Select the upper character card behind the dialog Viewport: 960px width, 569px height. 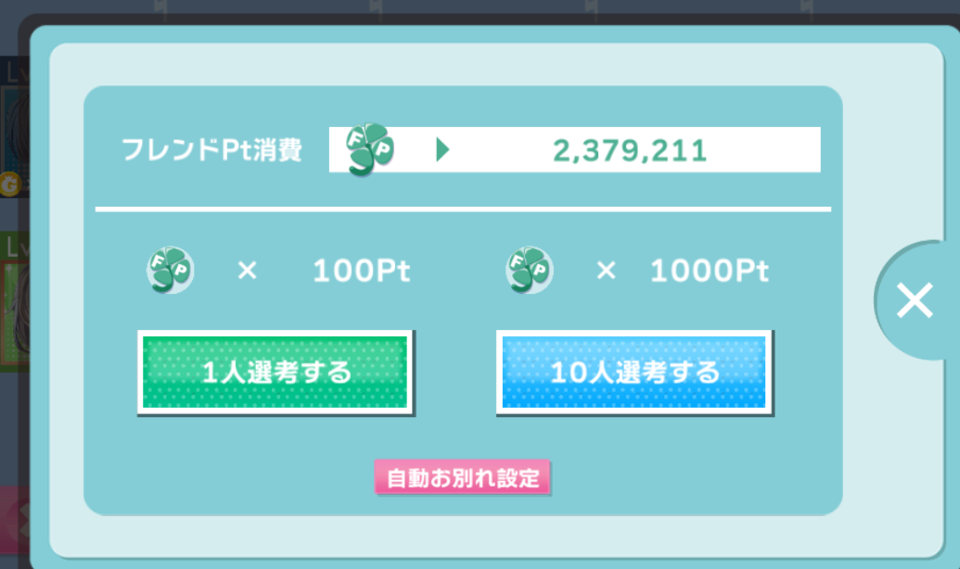tap(14, 127)
